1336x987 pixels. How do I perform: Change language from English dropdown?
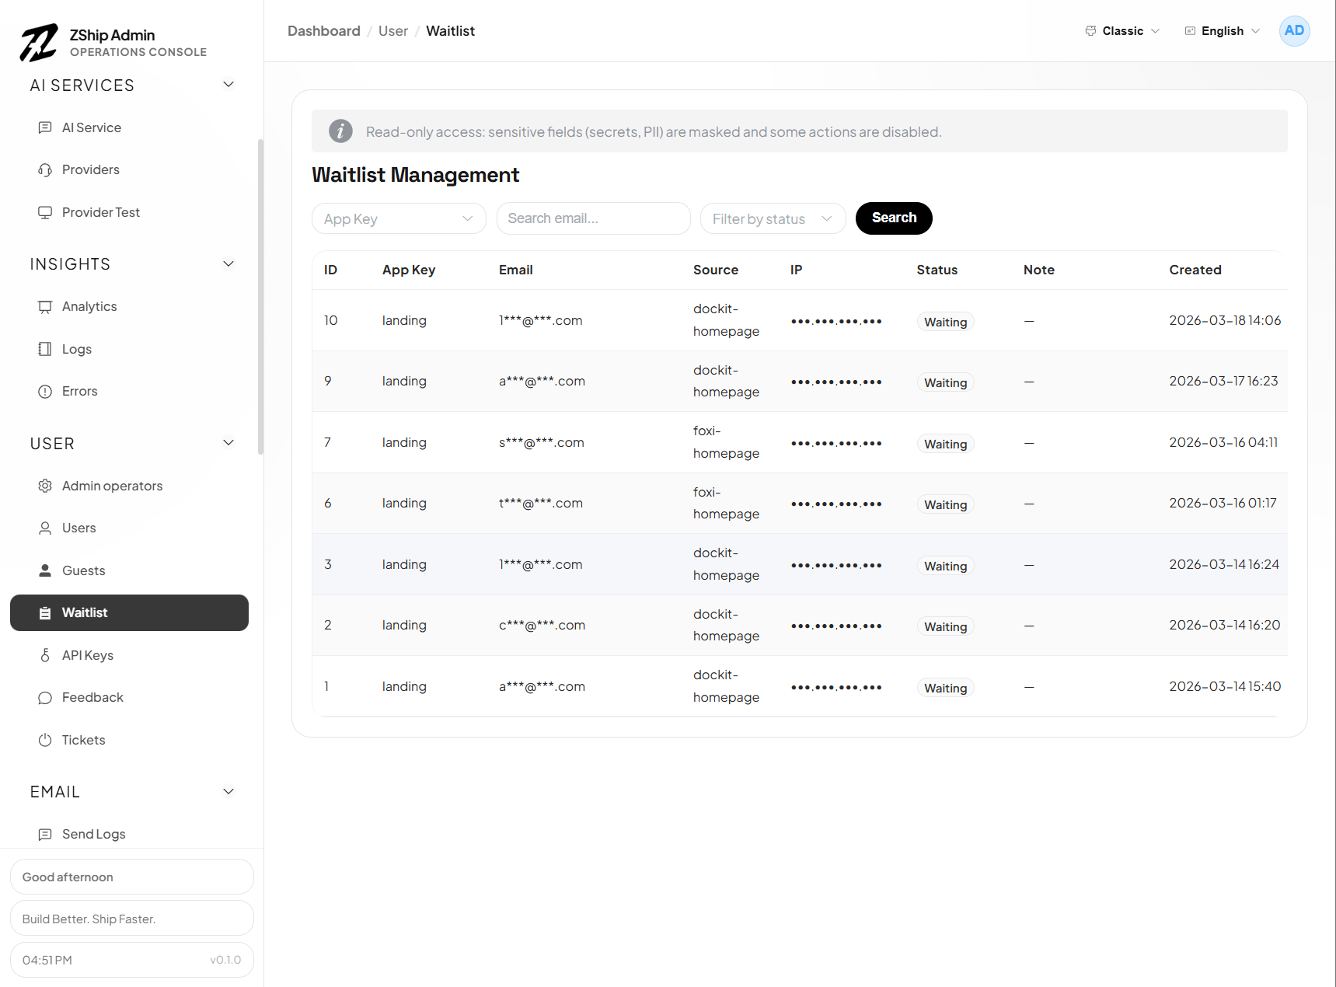tap(1222, 31)
